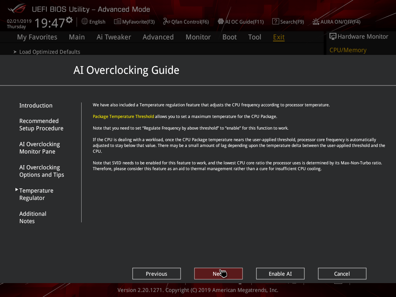The image size is (396, 297).
Task: Click the Previous button
Action: 157,274
